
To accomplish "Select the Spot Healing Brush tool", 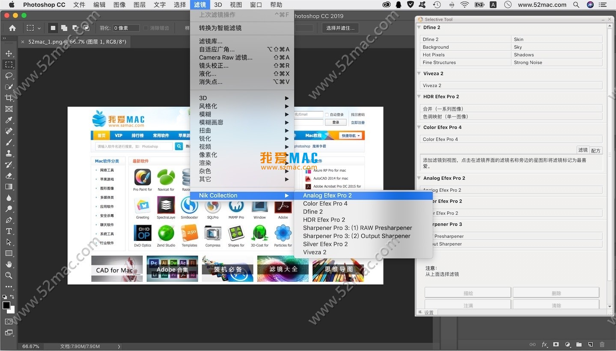I will [x=9, y=131].
